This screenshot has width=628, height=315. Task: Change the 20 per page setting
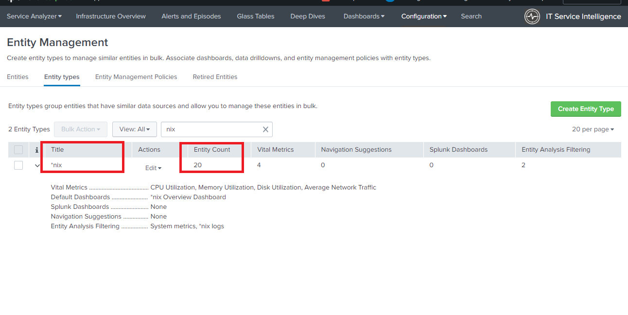coord(593,129)
